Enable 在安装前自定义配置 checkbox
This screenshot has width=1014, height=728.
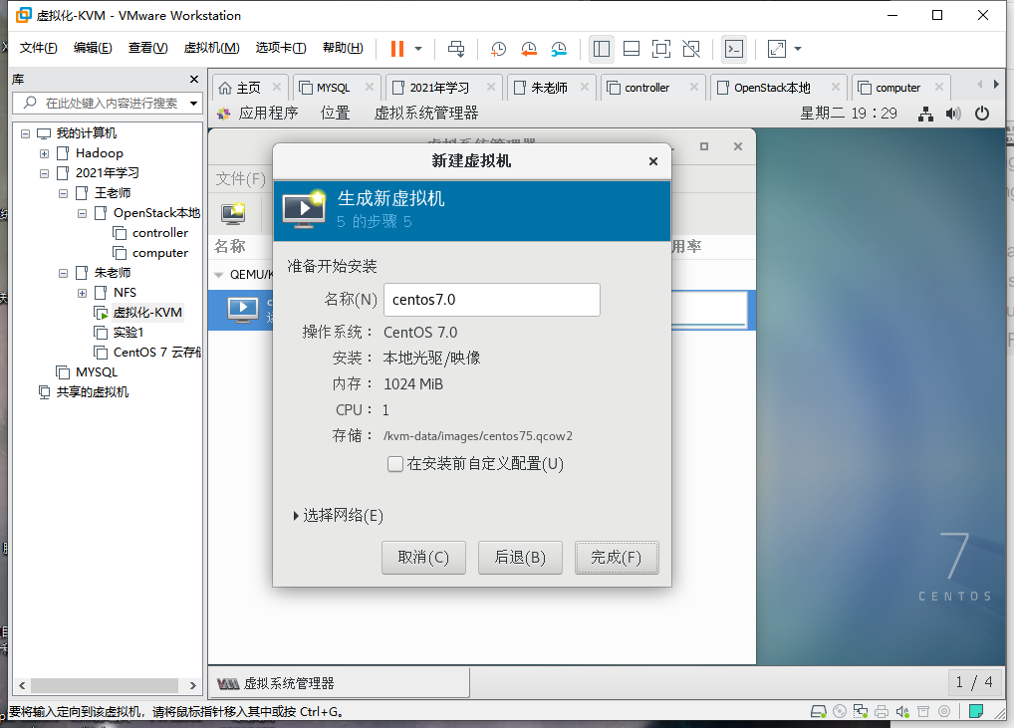(x=395, y=464)
